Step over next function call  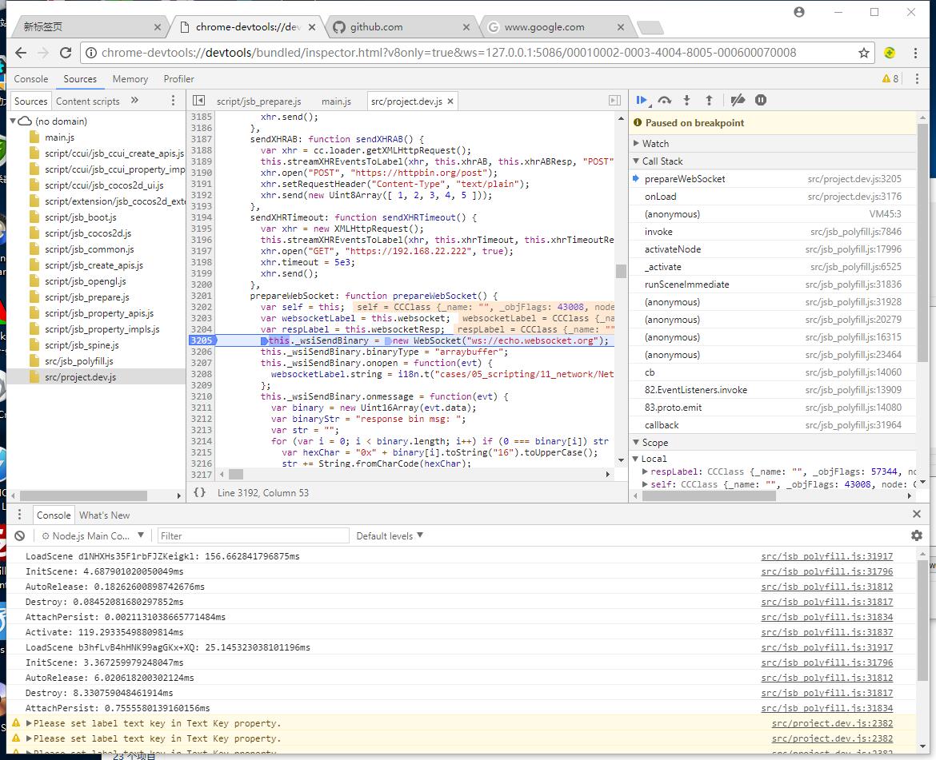pyautogui.click(x=664, y=101)
